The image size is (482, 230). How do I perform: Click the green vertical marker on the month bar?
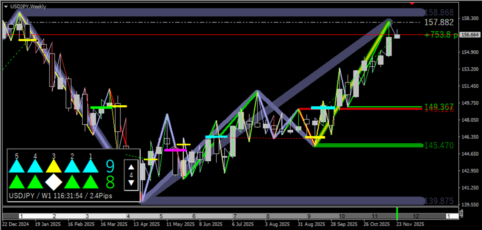pos(397,213)
